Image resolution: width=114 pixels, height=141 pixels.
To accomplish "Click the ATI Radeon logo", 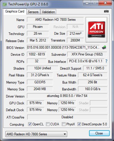I will tap(96, 30).
